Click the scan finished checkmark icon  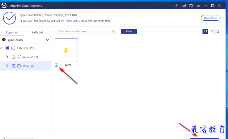[10, 18]
